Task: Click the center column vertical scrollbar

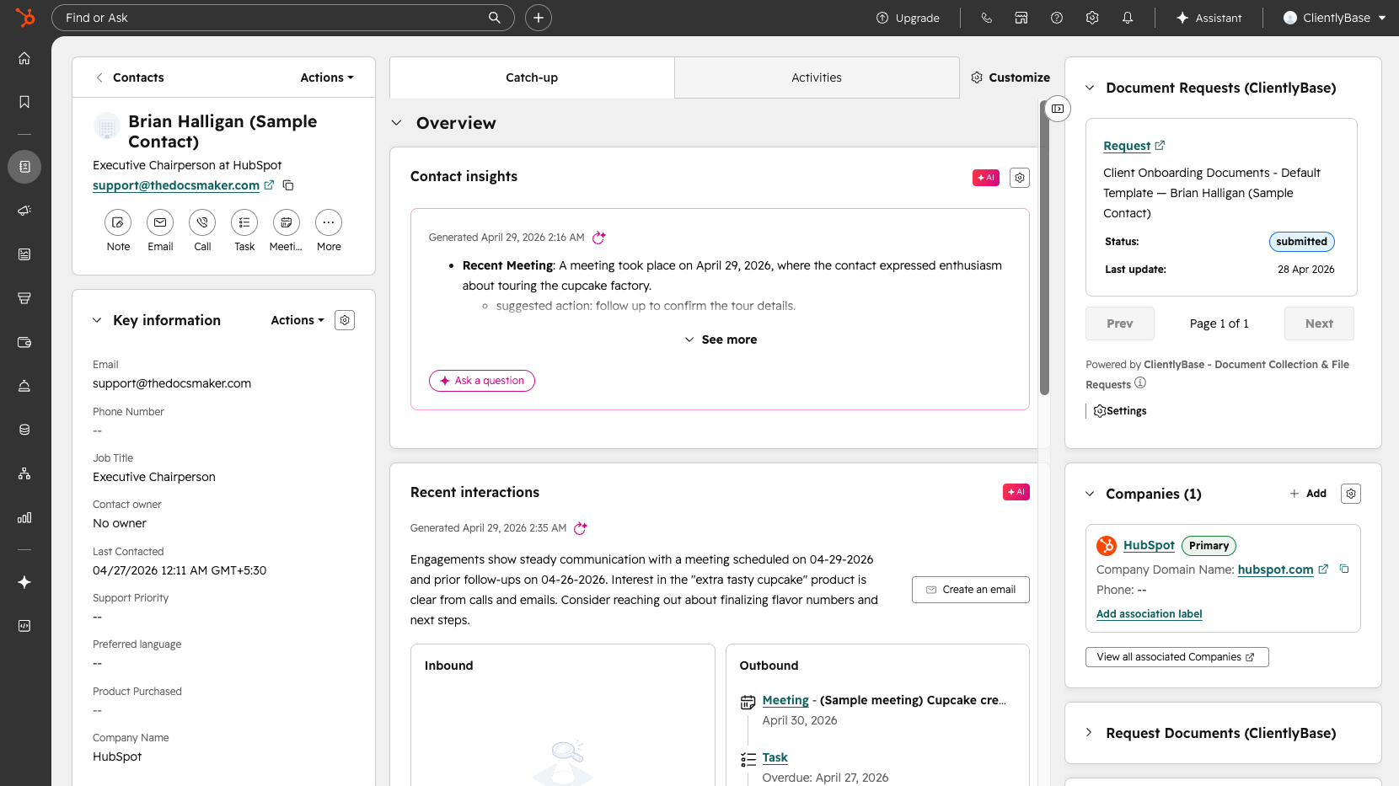Action: (1044, 249)
